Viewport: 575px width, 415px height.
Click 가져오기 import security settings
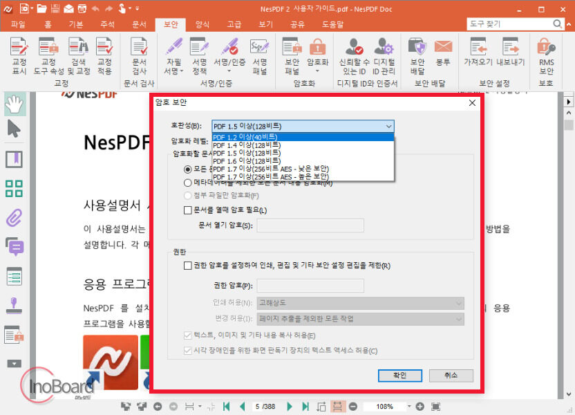click(478, 53)
